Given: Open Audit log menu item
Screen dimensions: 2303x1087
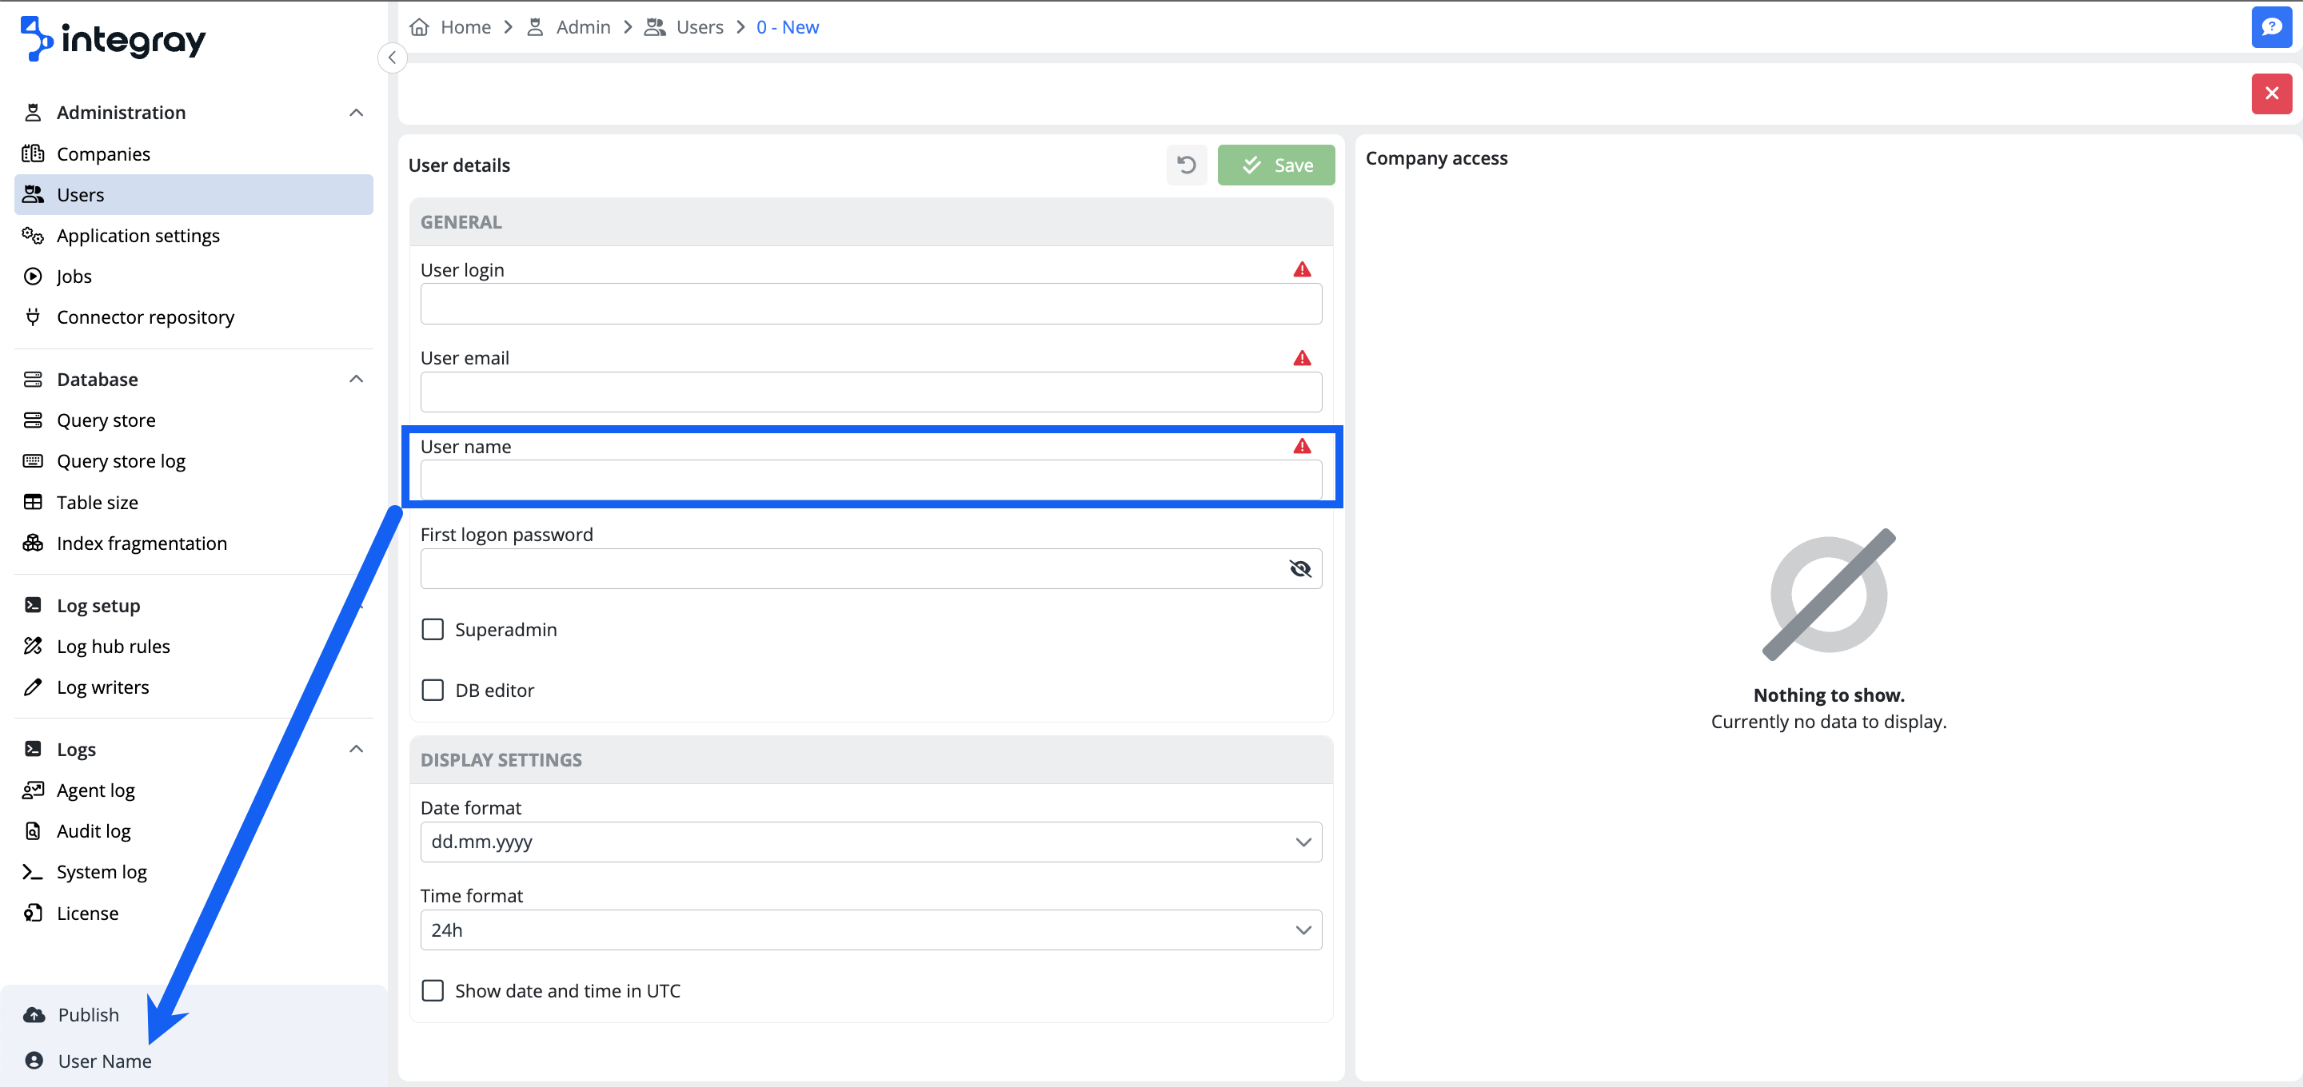Looking at the screenshot, I should (93, 830).
